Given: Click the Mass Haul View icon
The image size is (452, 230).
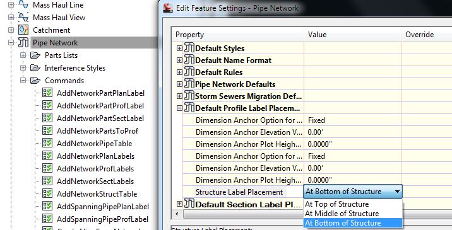Looking at the screenshot, I should 23,17.
